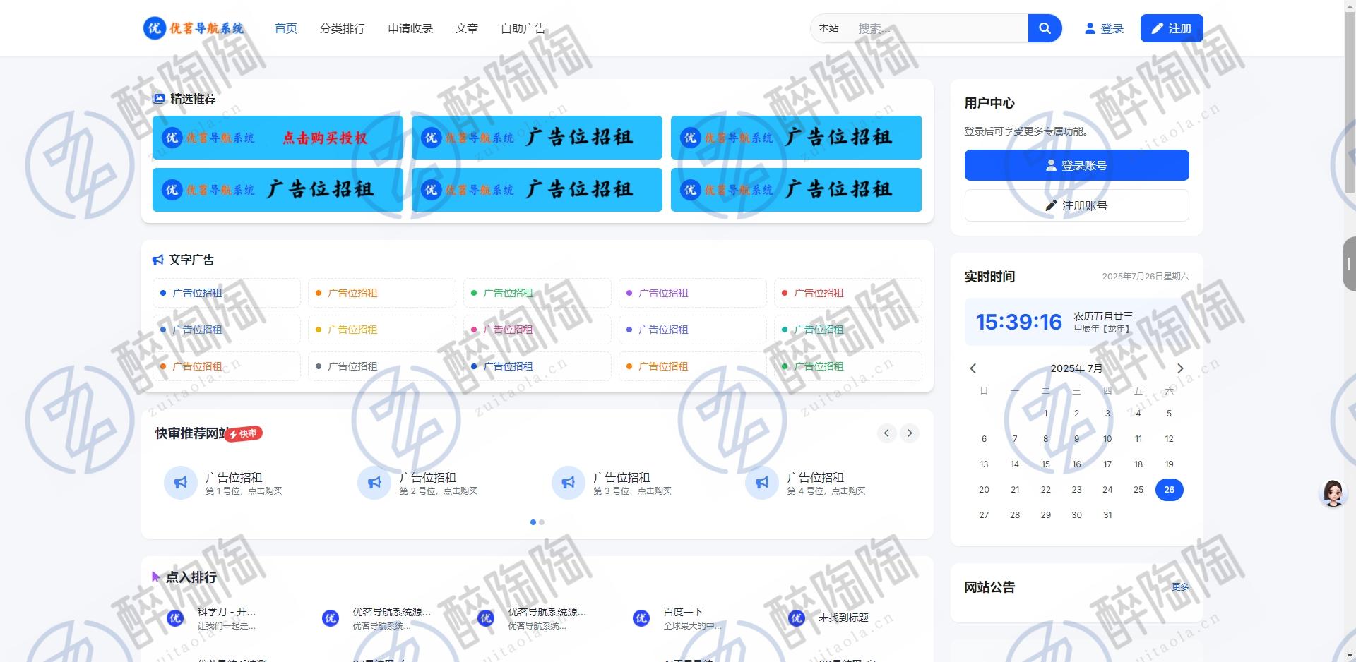
Task: Click the 未找到标题 site icon
Action: click(797, 618)
